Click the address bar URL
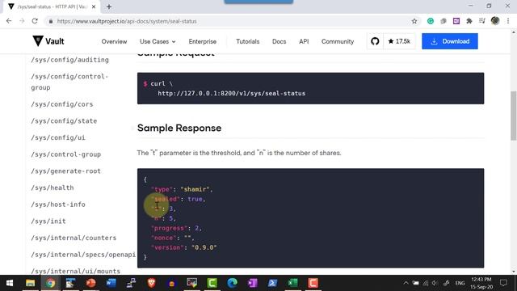This screenshot has height=291, width=517. point(127,21)
